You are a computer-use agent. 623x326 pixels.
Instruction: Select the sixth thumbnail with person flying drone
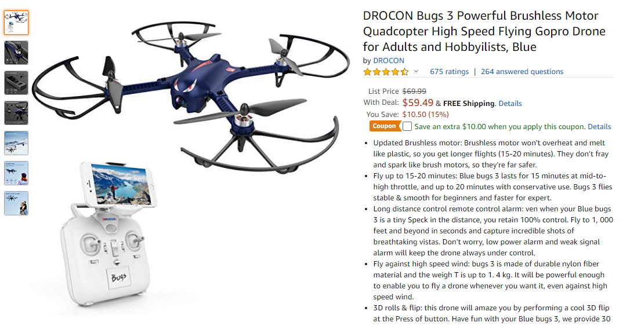coord(16,173)
